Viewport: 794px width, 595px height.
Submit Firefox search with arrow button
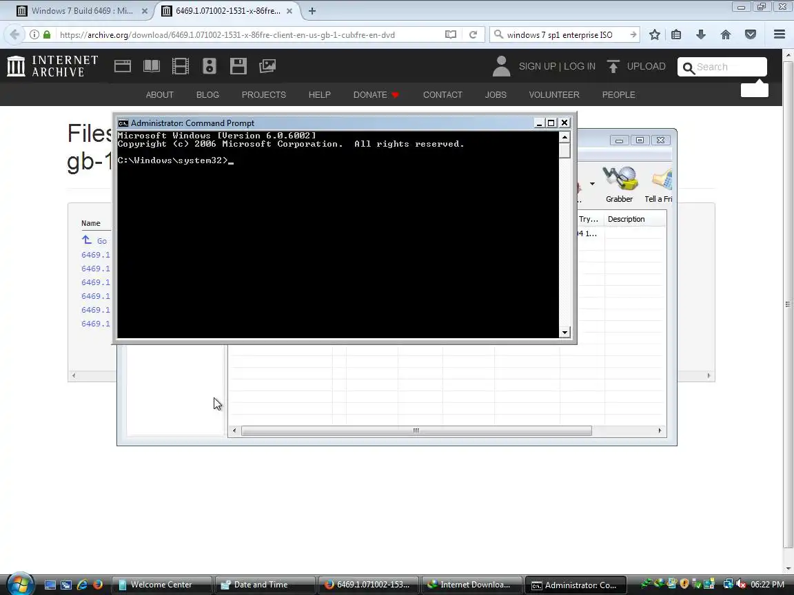click(633, 34)
